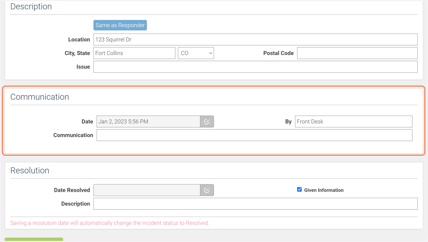Click the Issue input field
This screenshot has width=428, height=242.
point(255,67)
